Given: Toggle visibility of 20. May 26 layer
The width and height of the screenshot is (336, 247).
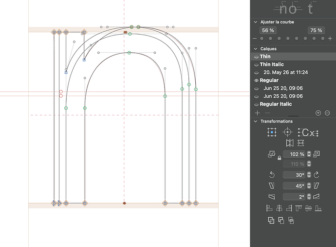Looking at the screenshot, I should click(x=256, y=73).
